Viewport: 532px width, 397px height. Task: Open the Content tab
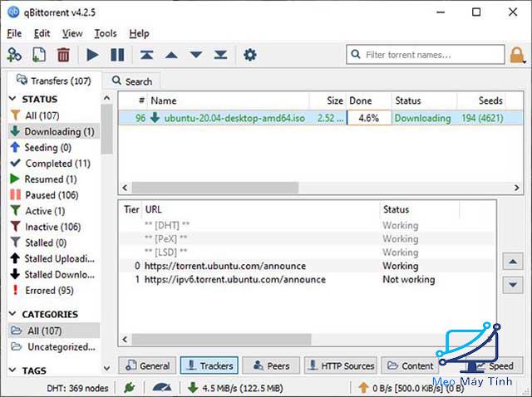(410, 365)
